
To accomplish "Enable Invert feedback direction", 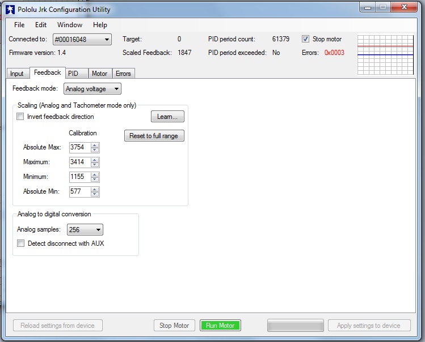I will tap(20, 117).
